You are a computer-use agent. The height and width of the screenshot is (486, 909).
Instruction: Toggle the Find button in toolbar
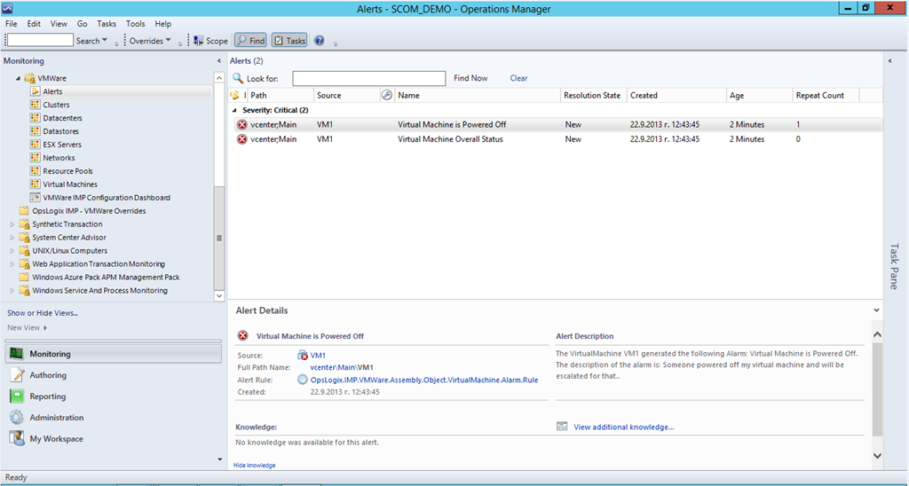(x=250, y=41)
